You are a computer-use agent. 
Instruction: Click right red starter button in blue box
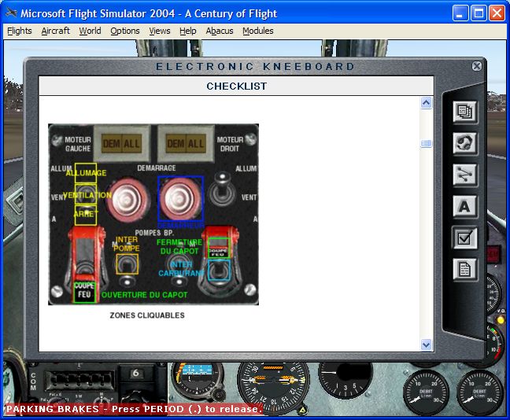180,199
